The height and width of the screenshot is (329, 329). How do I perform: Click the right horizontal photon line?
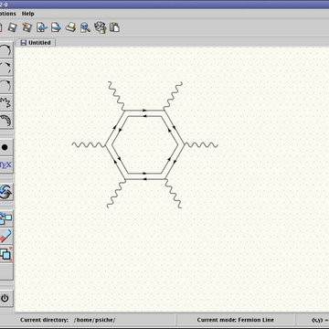click(201, 145)
